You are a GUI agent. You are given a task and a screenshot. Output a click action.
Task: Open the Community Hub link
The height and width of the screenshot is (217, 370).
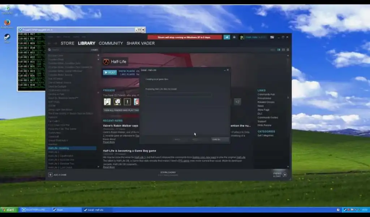pyautogui.click(x=266, y=94)
